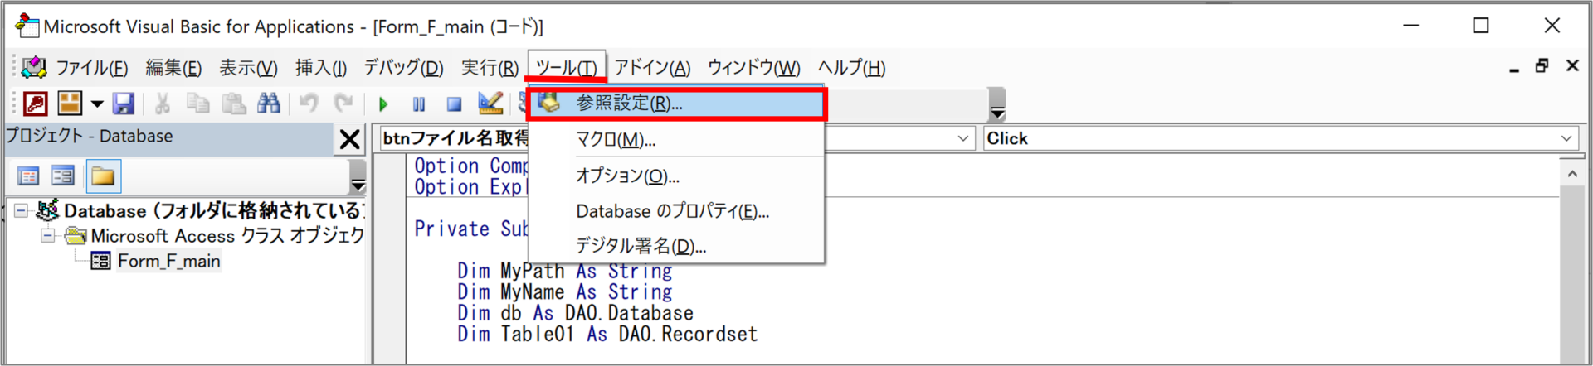Collapse the Microsoft Access class objects folder
The height and width of the screenshot is (366, 1593).
pyautogui.click(x=48, y=236)
